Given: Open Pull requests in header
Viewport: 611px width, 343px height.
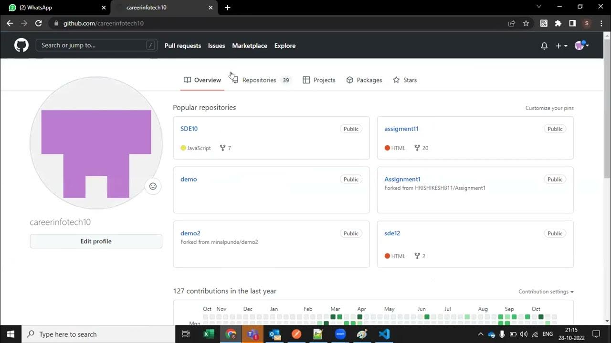Looking at the screenshot, I should coord(183,46).
